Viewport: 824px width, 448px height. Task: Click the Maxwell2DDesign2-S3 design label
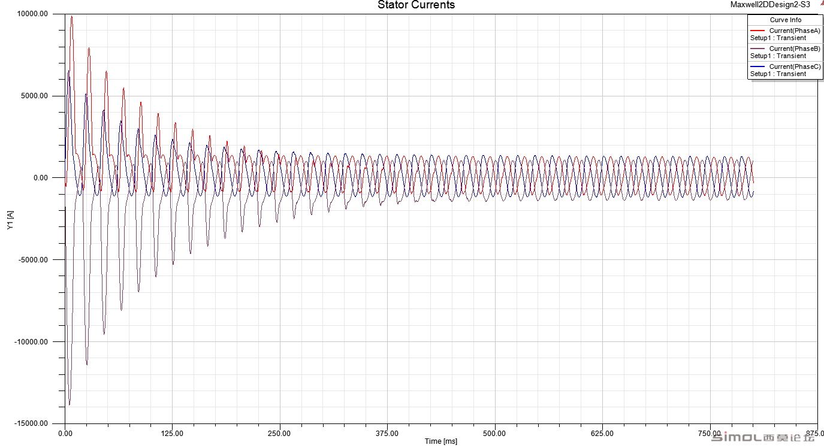click(770, 4)
